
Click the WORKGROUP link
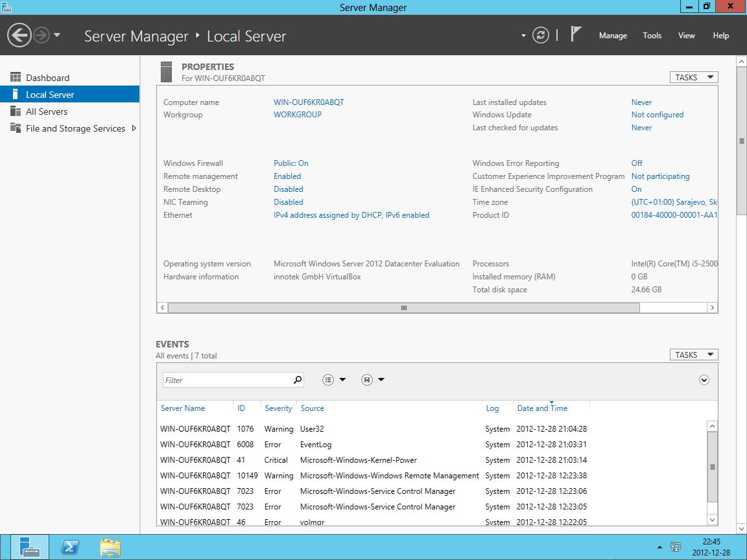point(297,114)
